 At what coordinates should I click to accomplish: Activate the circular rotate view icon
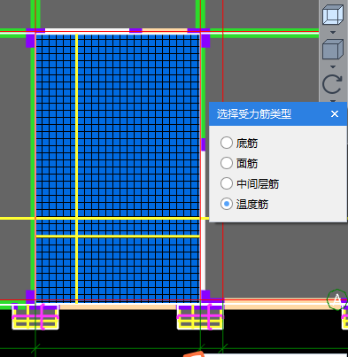click(333, 84)
